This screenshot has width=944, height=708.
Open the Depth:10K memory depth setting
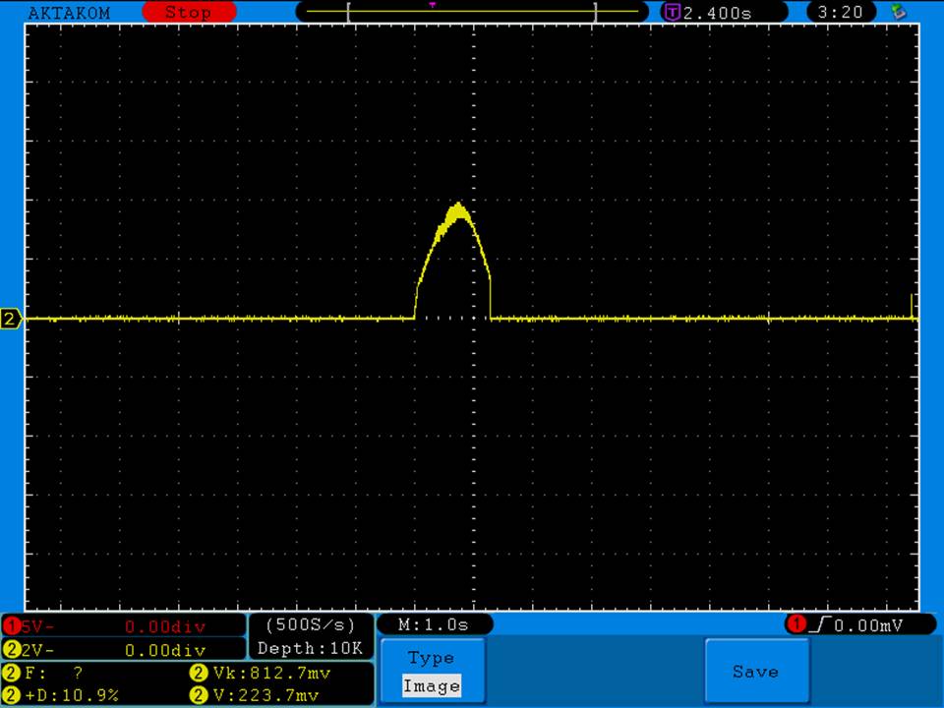(311, 648)
